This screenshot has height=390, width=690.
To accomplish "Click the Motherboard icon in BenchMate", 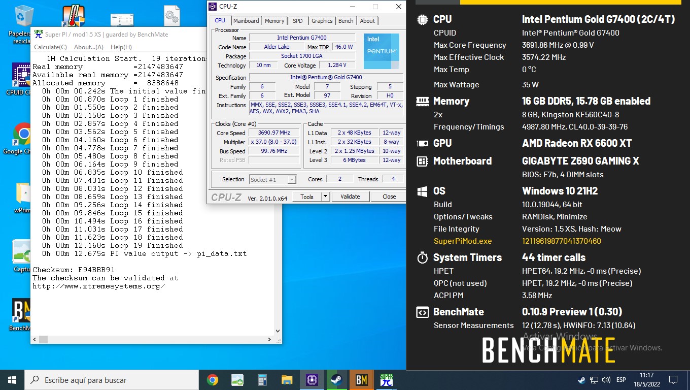I will [422, 161].
